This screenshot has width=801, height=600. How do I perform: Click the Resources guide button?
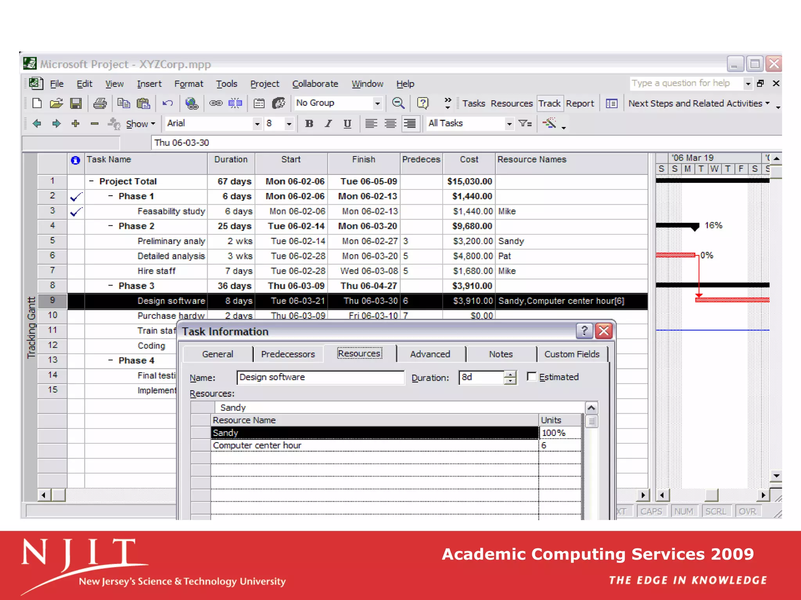pos(512,104)
